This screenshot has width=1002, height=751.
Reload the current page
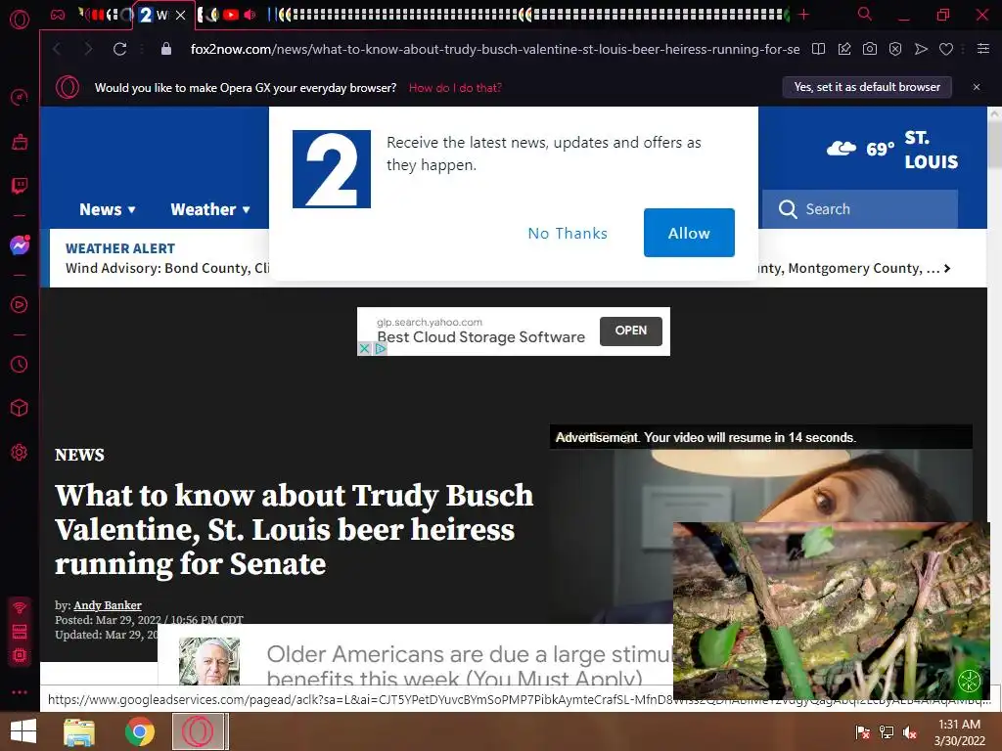click(119, 49)
